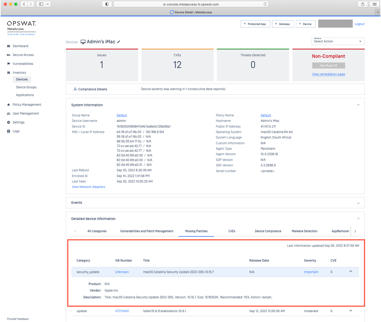Image resolution: width=381 pixels, height=322 pixels.
Task: Open the Malware Detection tab
Action: pos(305,231)
